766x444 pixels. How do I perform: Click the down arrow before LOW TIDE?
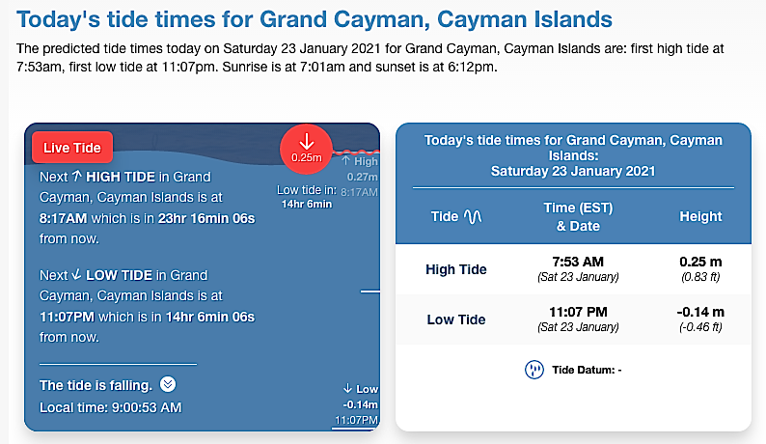77,275
